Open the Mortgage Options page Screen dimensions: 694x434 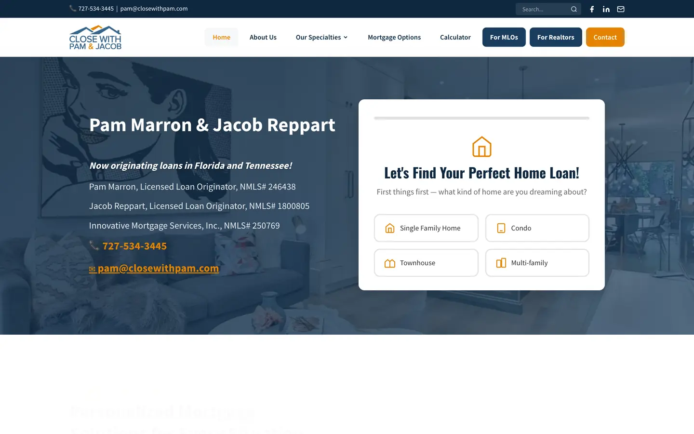(x=394, y=37)
